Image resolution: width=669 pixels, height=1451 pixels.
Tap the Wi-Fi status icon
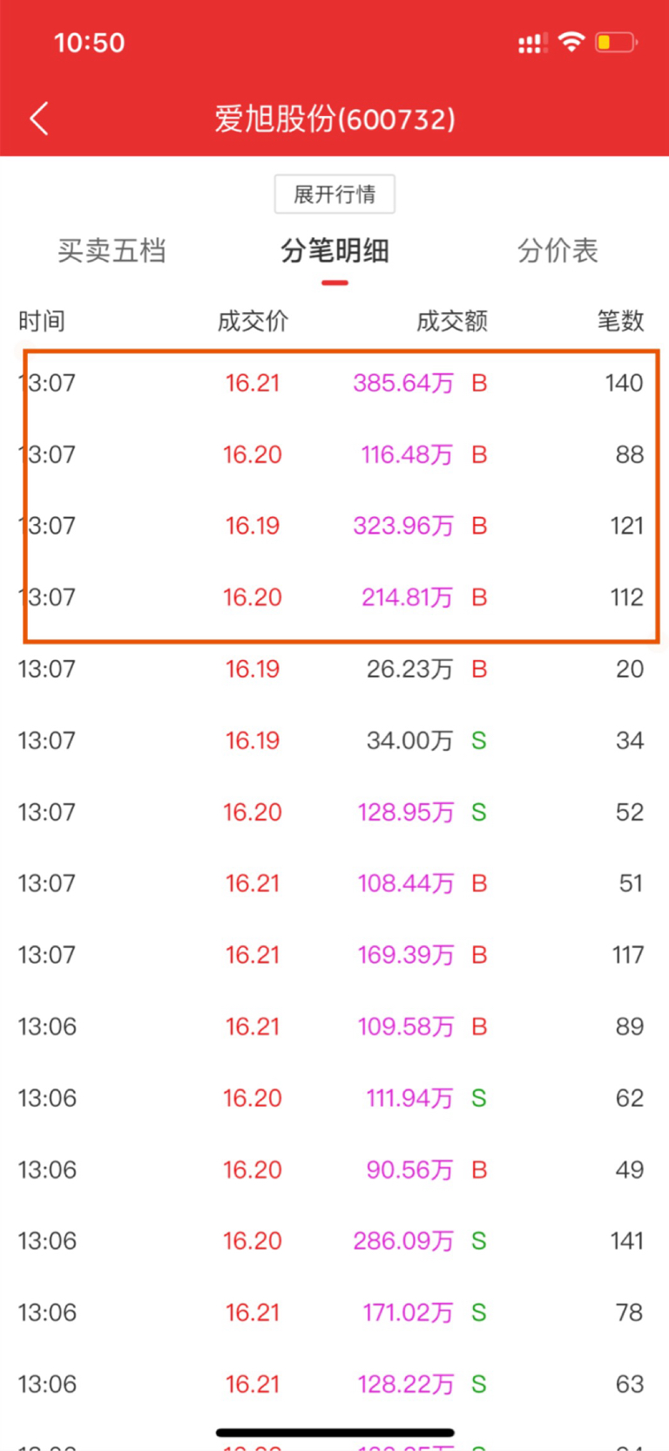click(571, 42)
